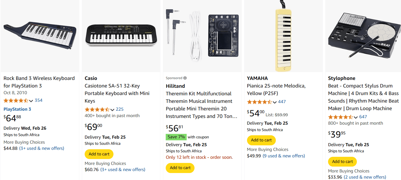The width and height of the screenshot is (401, 180).
Task: Add the Casiotone SA-51 to cart
Action: pyautogui.click(x=99, y=154)
